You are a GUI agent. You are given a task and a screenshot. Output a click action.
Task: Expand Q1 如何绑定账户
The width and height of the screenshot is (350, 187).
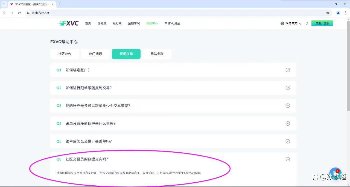coord(288,70)
